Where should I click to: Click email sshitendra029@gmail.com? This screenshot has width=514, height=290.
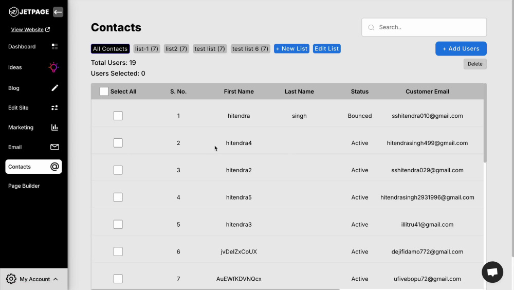pyautogui.click(x=427, y=170)
